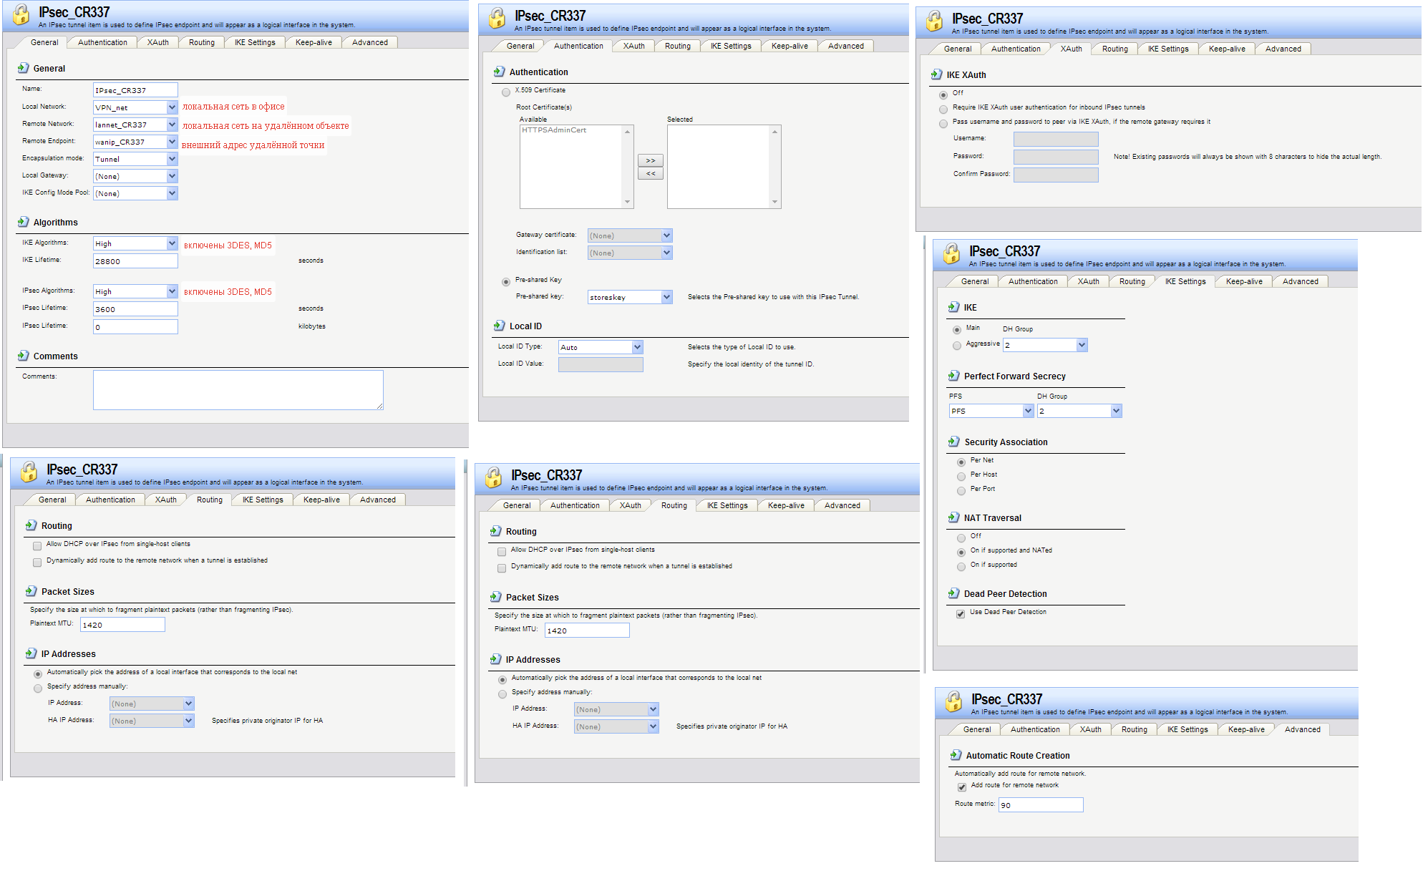Select the X.509 Certificate radio option
This screenshot has height=871, width=1428.
[506, 92]
